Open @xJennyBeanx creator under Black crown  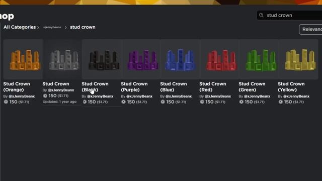click(x=100, y=96)
